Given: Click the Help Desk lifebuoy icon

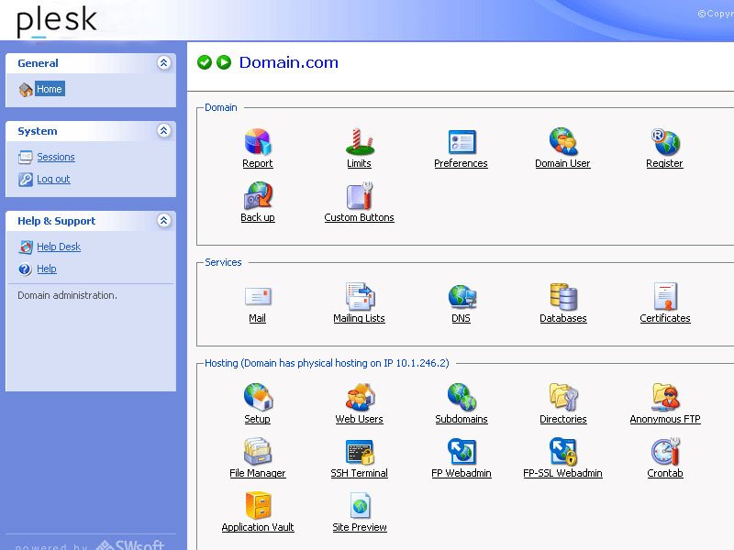Looking at the screenshot, I should click(26, 247).
